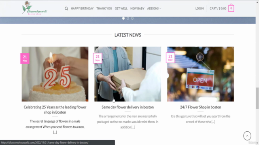The width and height of the screenshot is (259, 145).
Task: Click the page vertical scrollbar thumb
Action: point(257,98)
